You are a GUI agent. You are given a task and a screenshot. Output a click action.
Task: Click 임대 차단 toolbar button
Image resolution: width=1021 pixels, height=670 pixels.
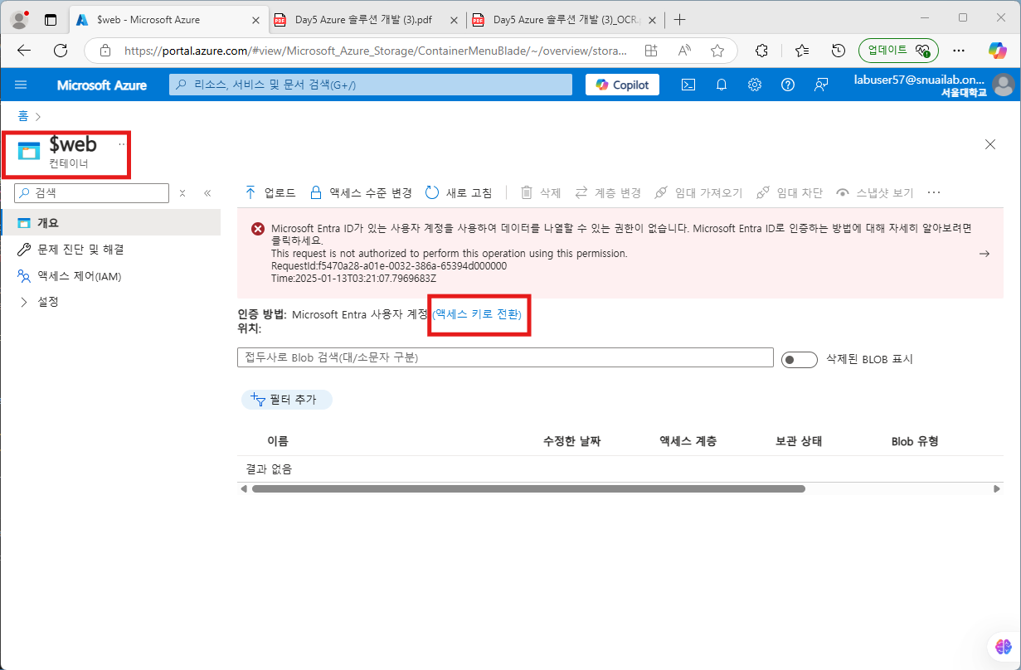tap(790, 192)
